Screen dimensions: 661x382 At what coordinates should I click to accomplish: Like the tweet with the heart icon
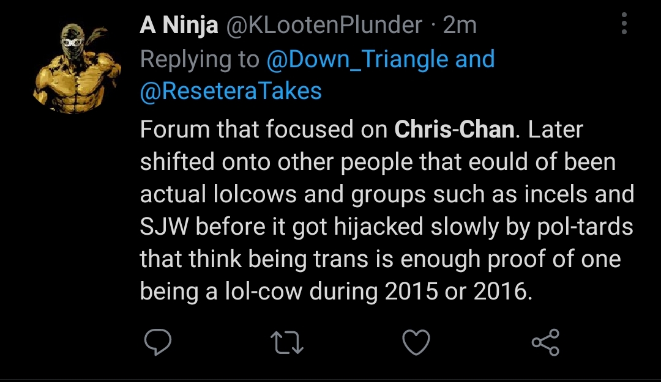pyautogui.click(x=417, y=342)
